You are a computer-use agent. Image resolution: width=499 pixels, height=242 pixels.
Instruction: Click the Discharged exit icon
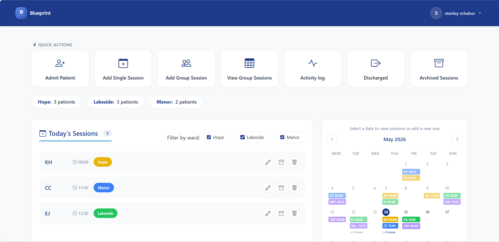tap(376, 63)
